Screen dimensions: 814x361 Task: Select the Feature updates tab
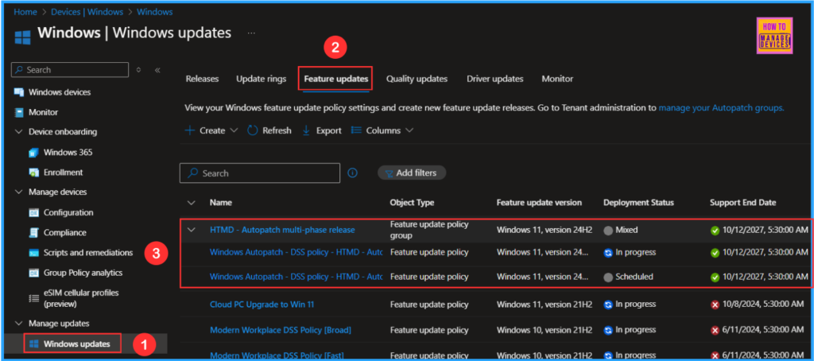pos(336,79)
